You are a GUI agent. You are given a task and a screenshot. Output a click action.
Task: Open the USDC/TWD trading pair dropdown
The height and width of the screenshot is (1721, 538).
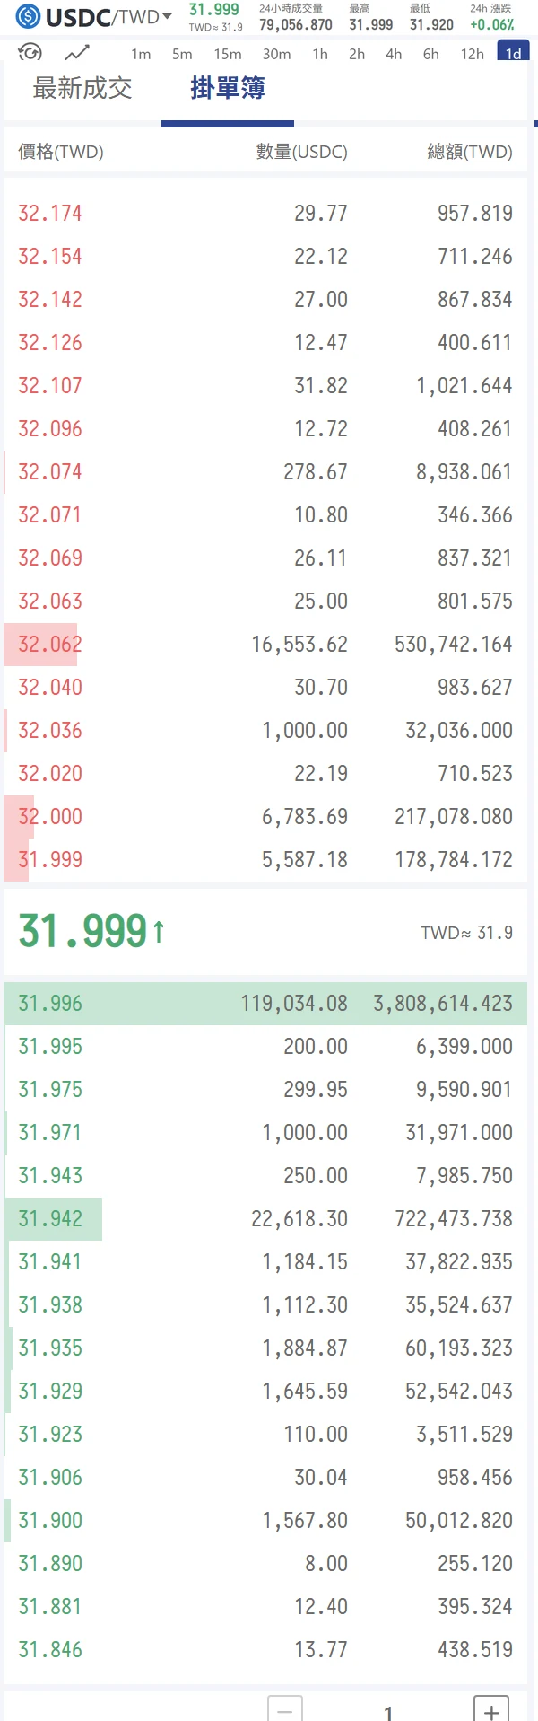[x=108, y=17]
